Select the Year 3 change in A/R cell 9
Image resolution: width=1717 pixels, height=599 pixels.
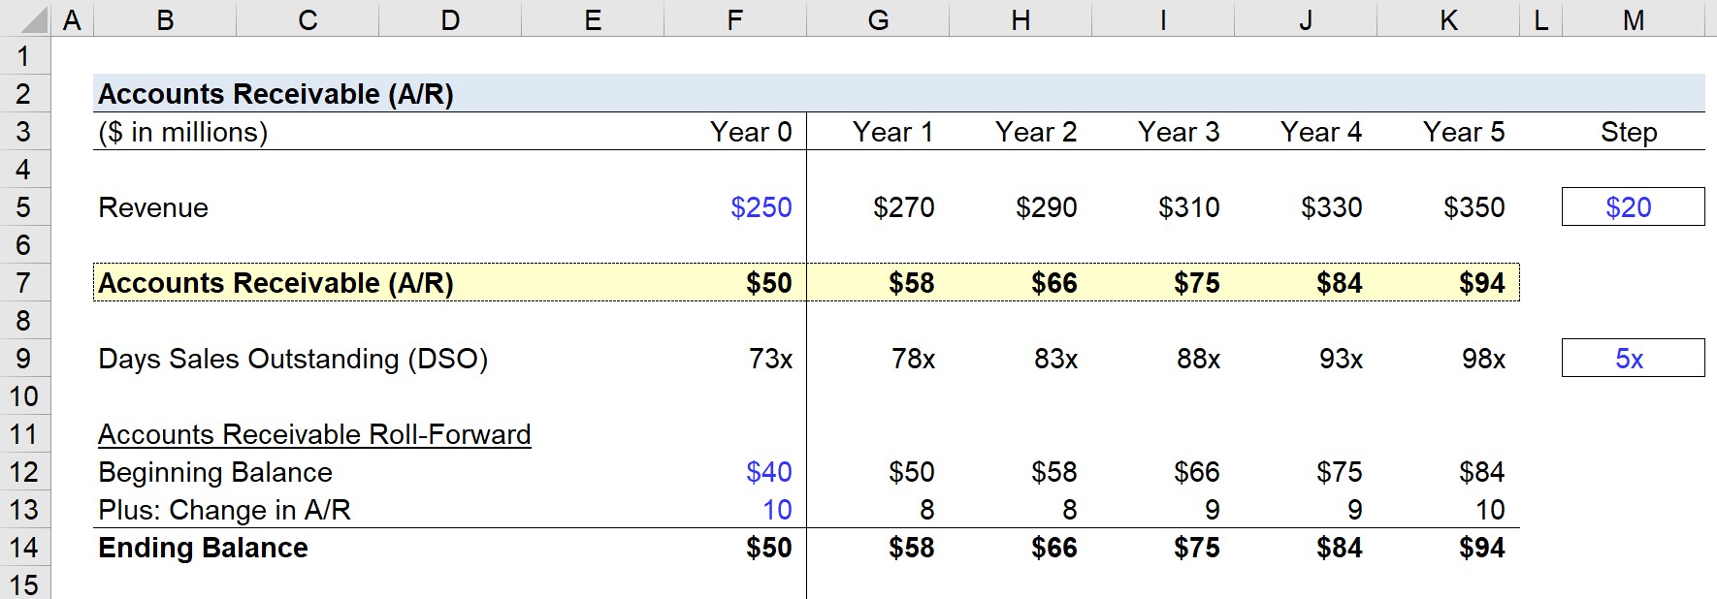tap(1163, 510)
